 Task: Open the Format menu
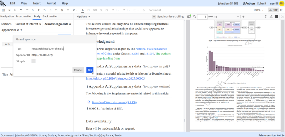click(x=51, y=3)
